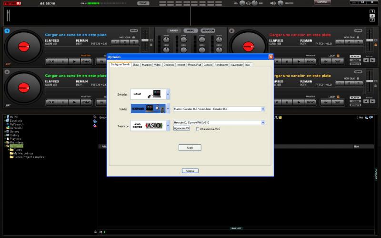Click the CONFIG button in top bar

322,2
